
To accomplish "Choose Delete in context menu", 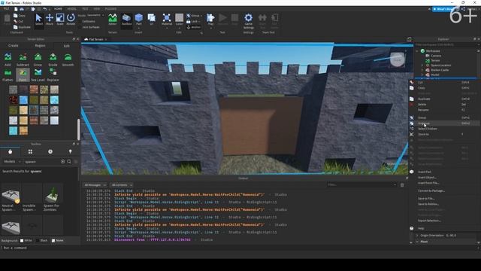I will pyautogui.click(x=444, y=105).
